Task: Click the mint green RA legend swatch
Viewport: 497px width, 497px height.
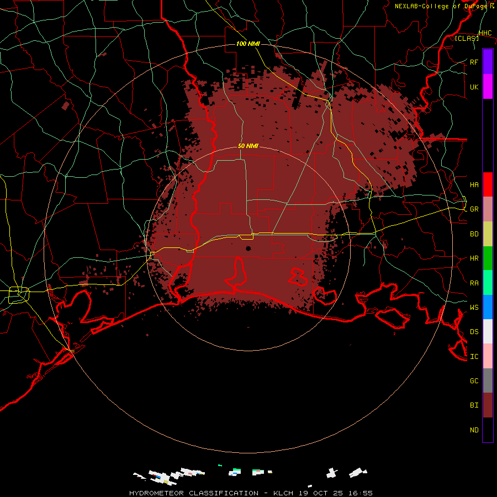Action: [x=488, y=283]
